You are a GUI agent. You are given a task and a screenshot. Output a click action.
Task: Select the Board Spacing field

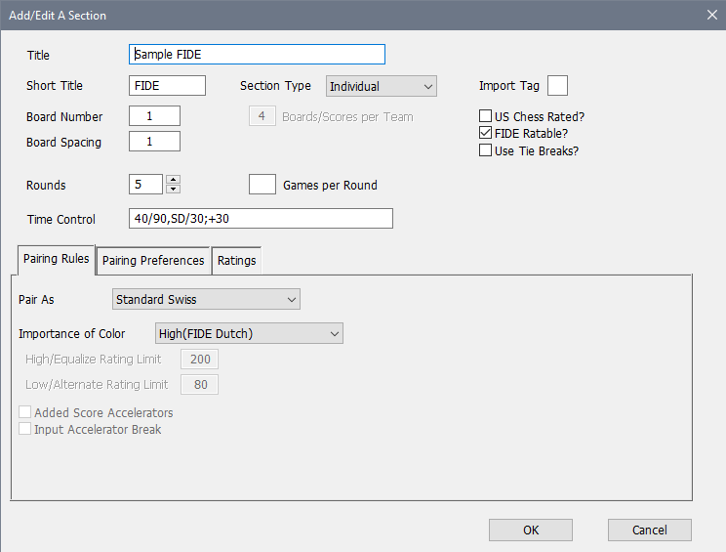pyautogui.click(x=154, y=142)
